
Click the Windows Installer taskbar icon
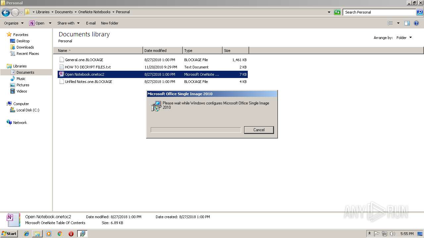click(82, 234)
